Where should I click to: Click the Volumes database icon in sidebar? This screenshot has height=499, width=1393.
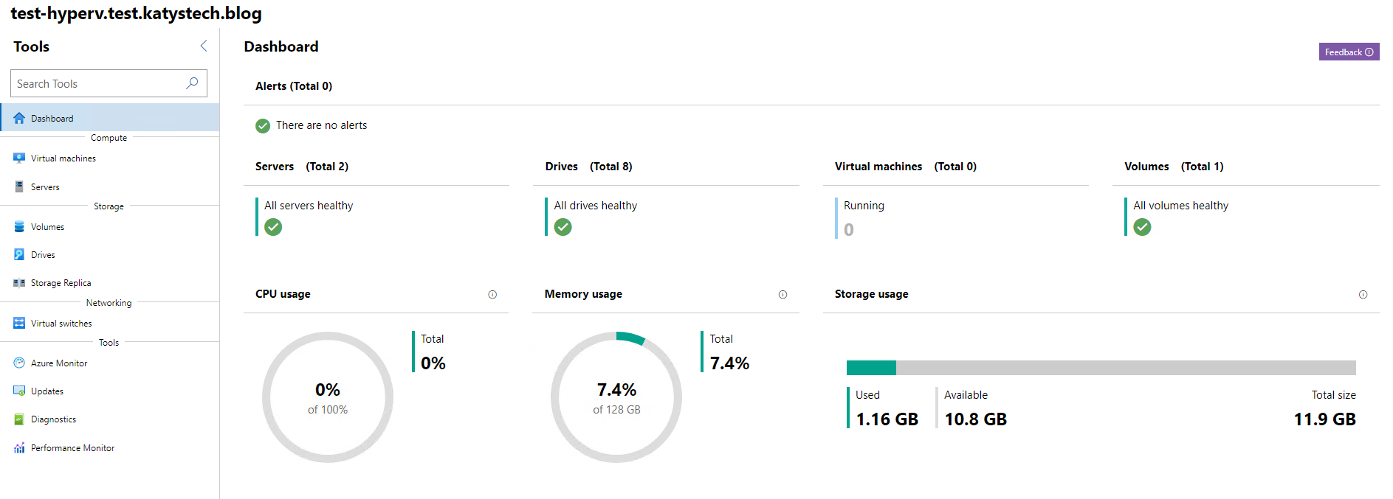[x=19, y=227]
